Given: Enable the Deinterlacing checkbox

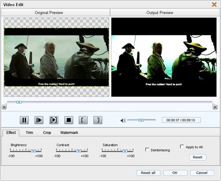Looking at the screenshot, I should (x=147, y=150).
